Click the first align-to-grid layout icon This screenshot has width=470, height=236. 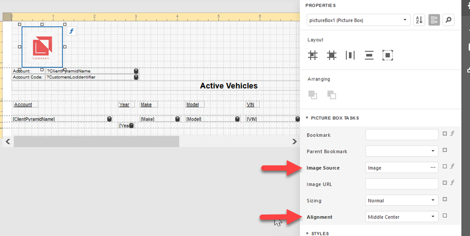313,55
